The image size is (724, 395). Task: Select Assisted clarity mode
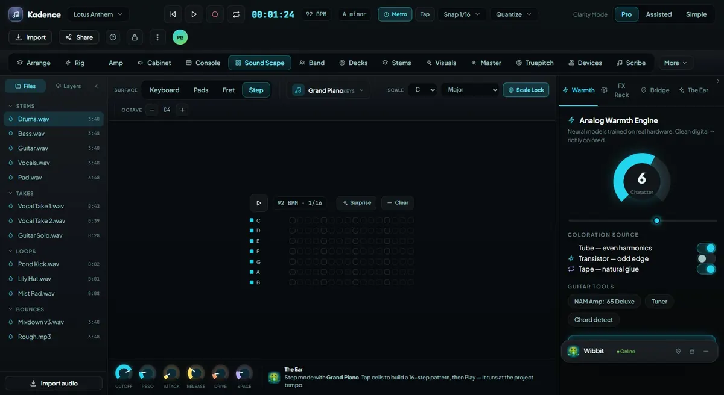[x=659, y=14]
